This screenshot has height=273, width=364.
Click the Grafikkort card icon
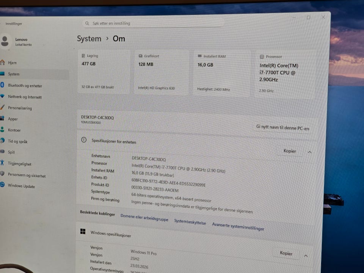[140, 56]
